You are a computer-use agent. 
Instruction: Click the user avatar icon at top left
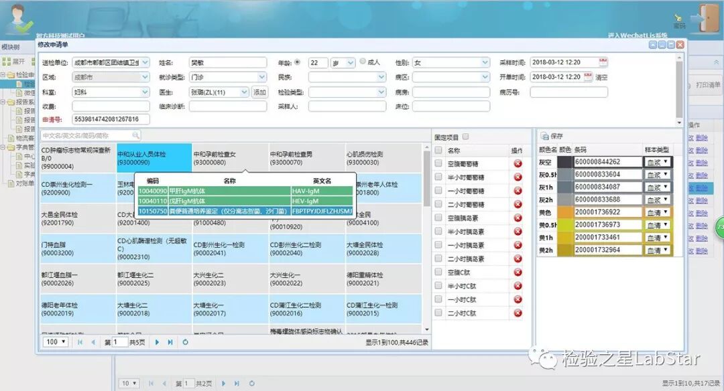pos(19,19)
